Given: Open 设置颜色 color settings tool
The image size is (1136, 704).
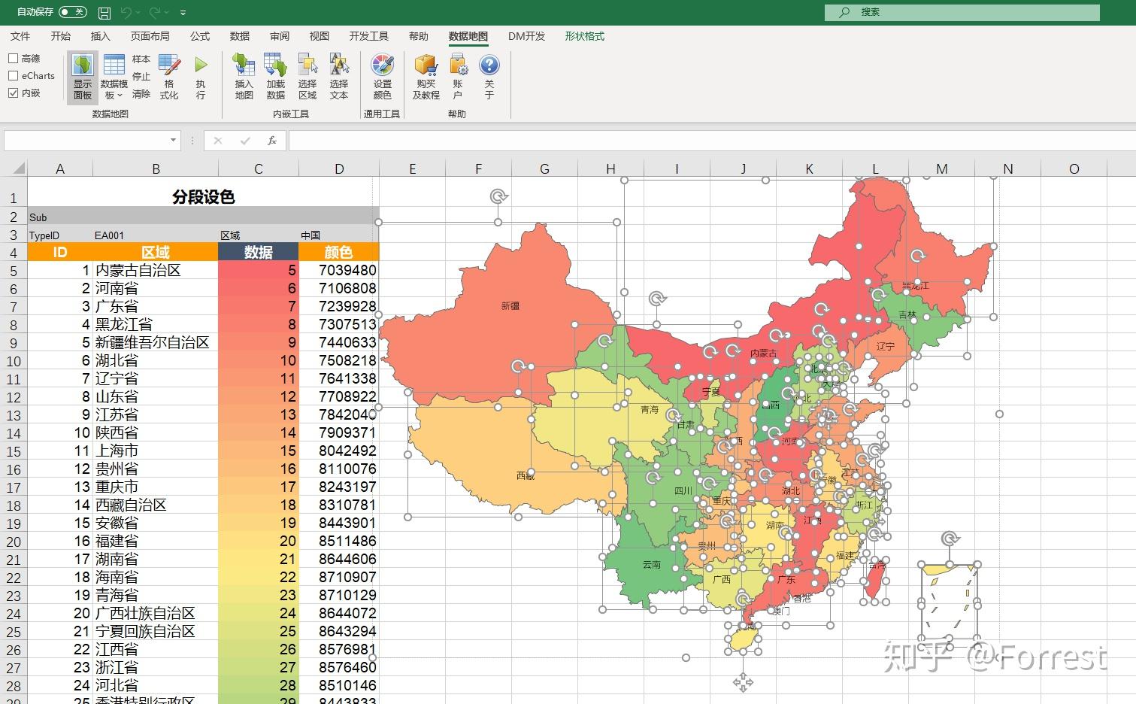Looking at the screenshot, I should (382, 75).
